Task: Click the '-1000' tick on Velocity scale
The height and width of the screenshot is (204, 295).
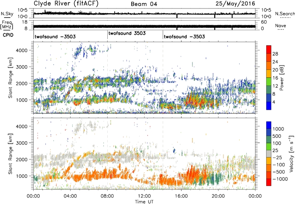Action: point(280,179)
